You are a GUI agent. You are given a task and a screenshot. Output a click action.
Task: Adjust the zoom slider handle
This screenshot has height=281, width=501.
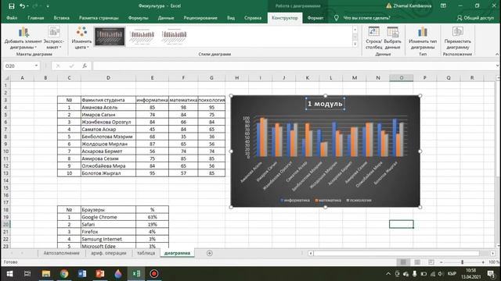[463, 262]
